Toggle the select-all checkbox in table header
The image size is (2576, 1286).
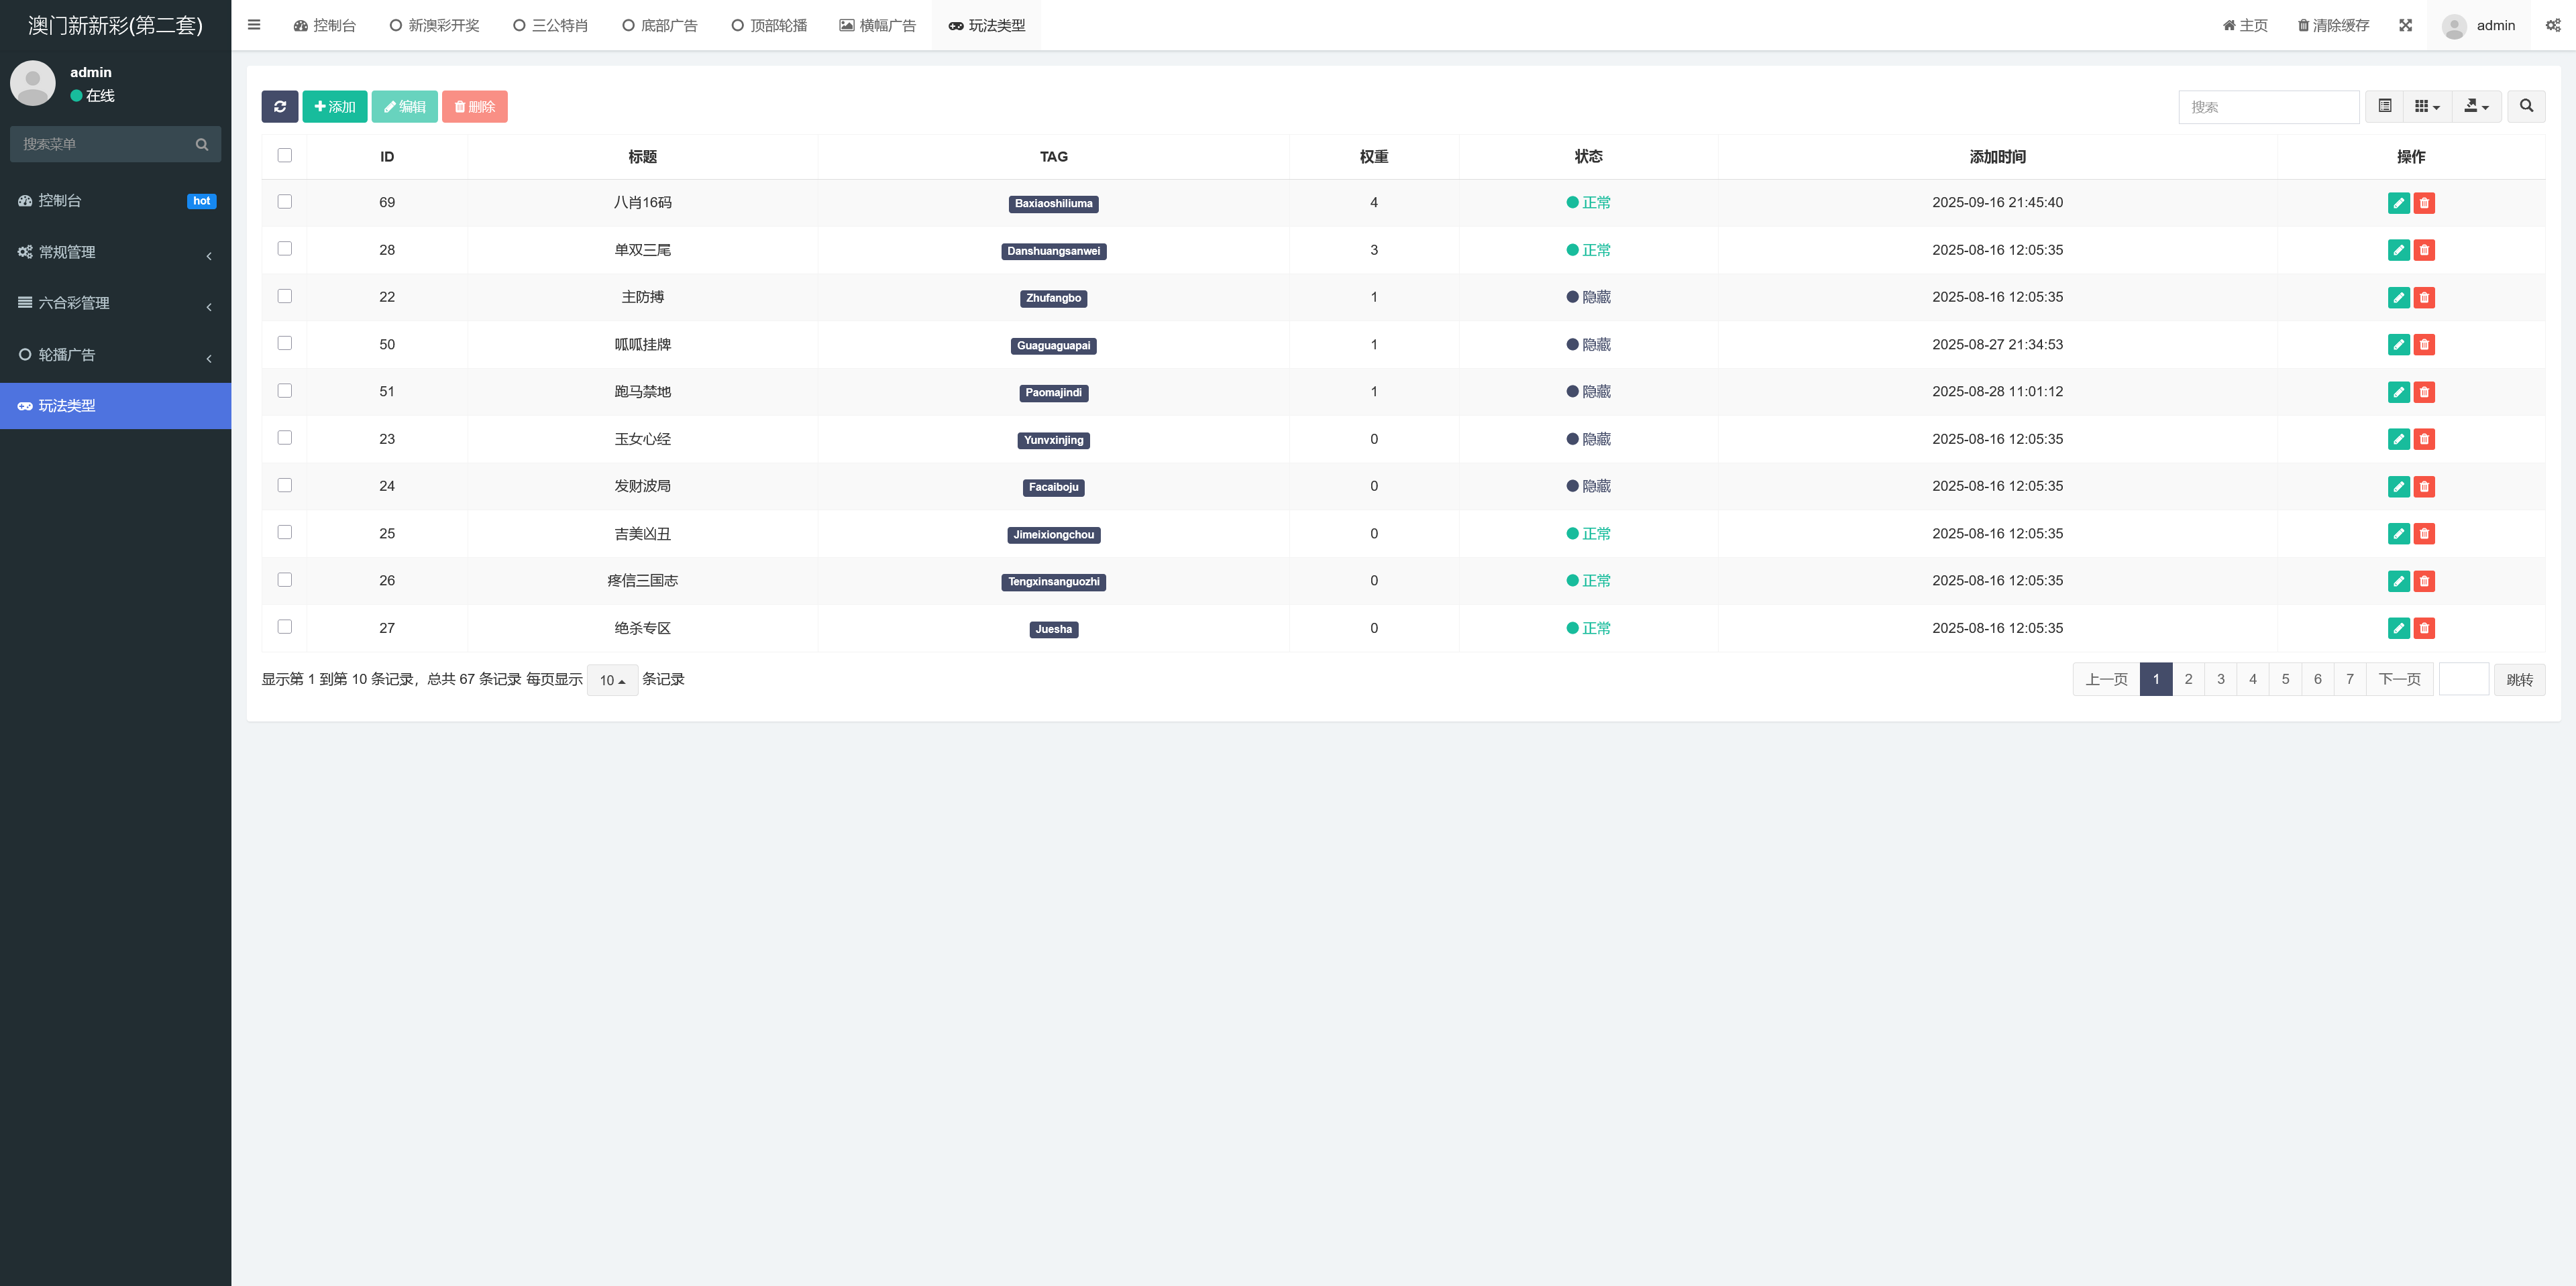click(285, 155)
